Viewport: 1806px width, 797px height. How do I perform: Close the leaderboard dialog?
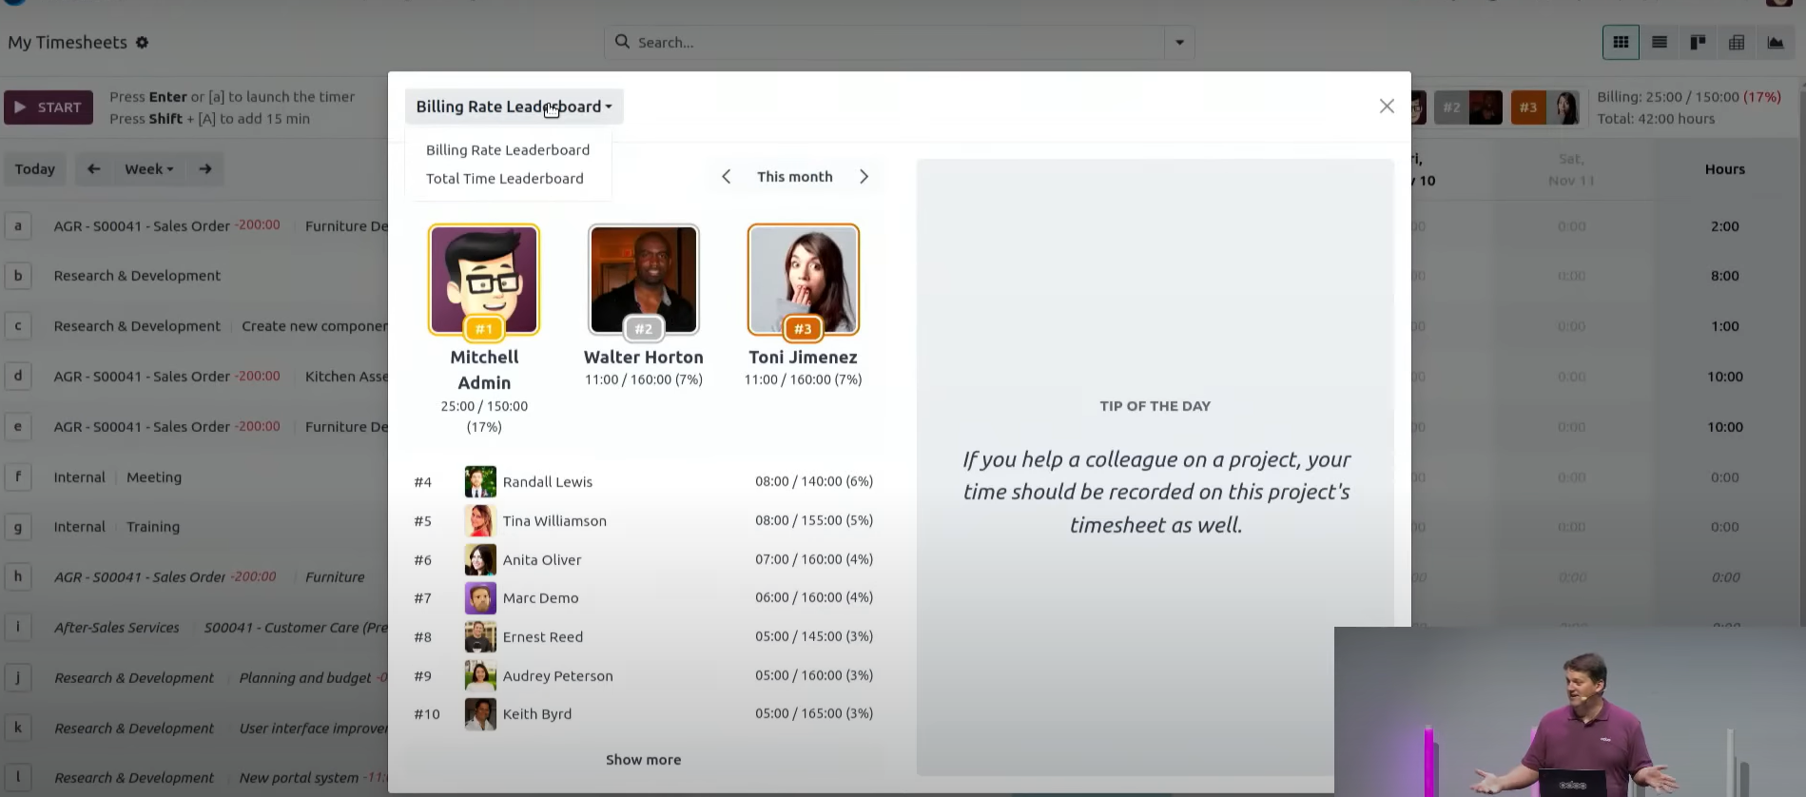(1387, 107)
